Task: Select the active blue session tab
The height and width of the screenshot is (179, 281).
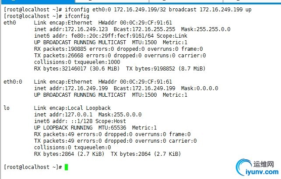Action: [x=37, y=1]
